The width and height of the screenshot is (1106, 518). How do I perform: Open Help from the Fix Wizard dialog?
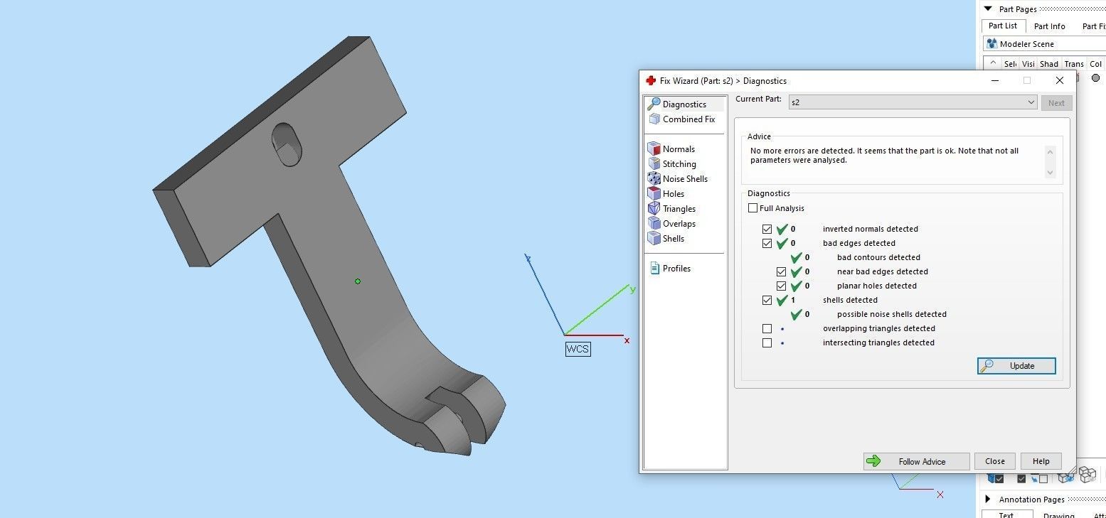click(x=1041, y=461)
